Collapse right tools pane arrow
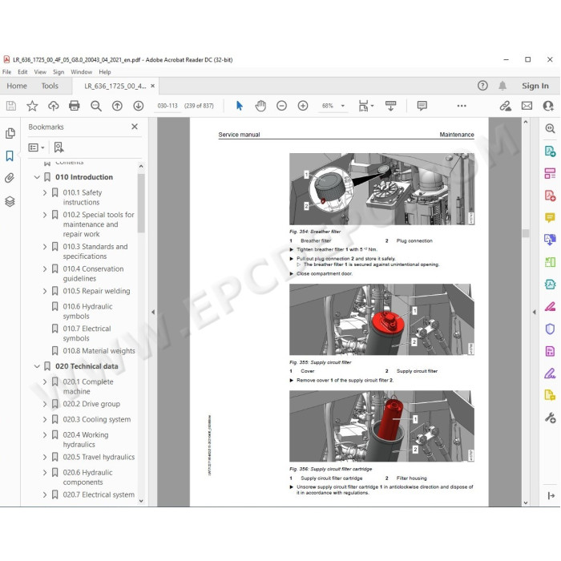 (x=535, y=312)
